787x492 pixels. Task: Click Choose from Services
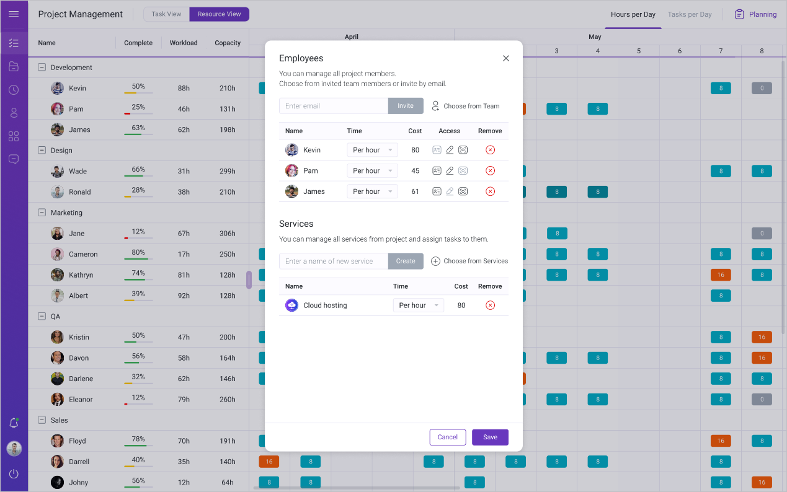pyautogui.click(x=469, y=261)
